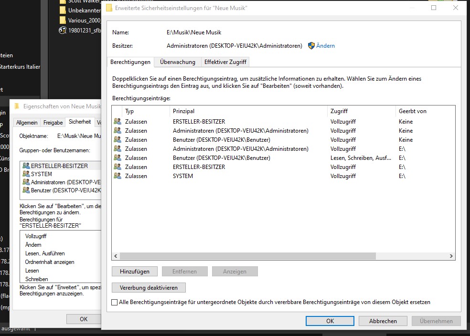The image size is (470, 336).
Task: Click OK in the Eigenschaften von Neue Musik window
Action: point(84,319)
